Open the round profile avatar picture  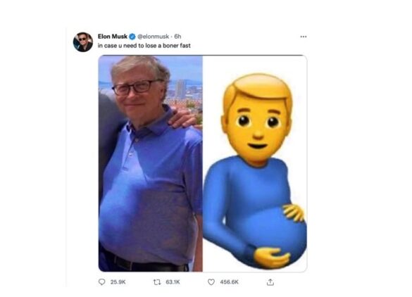click(83, 42)
